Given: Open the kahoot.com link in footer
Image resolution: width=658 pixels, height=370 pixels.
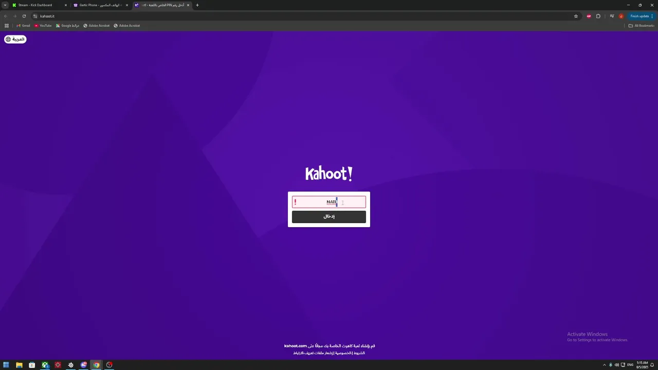Looking at the screenshot, I should pos(296,346).
